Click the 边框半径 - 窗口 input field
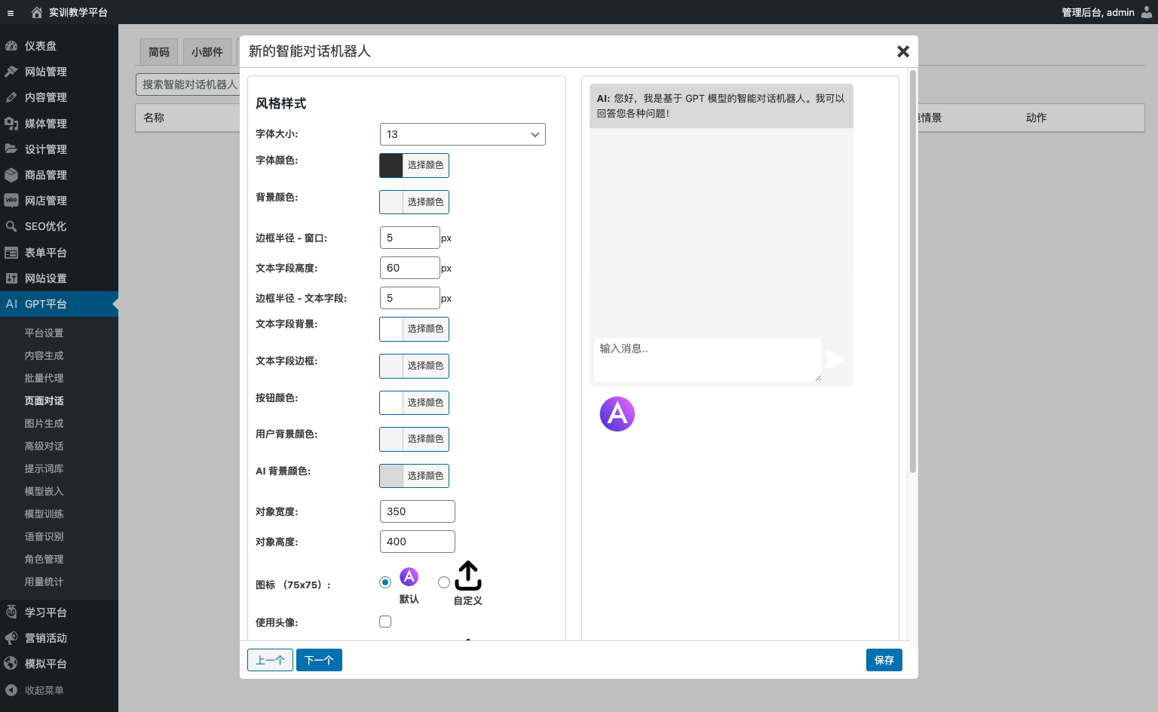The image size is (1158, 712). [410, 238]
